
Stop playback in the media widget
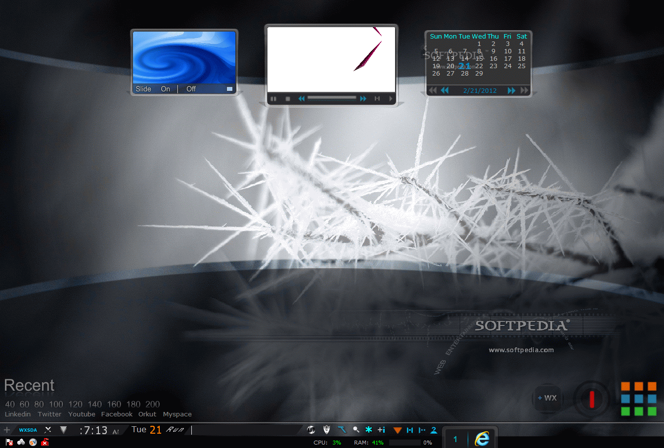288,99
